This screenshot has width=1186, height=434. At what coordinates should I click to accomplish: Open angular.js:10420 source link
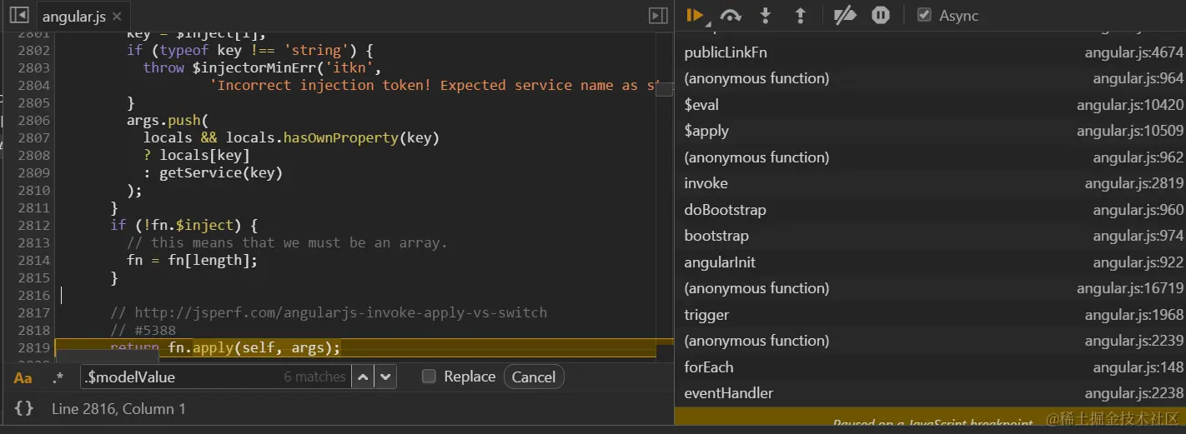click(x=1129, y=105)
